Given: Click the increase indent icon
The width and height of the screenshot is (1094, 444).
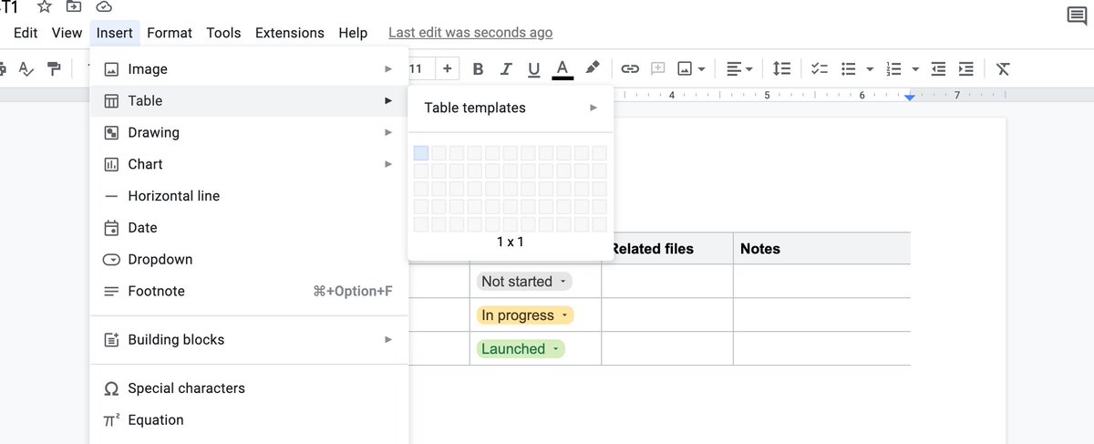Looking at the screenshot, I should click(966, 68).
